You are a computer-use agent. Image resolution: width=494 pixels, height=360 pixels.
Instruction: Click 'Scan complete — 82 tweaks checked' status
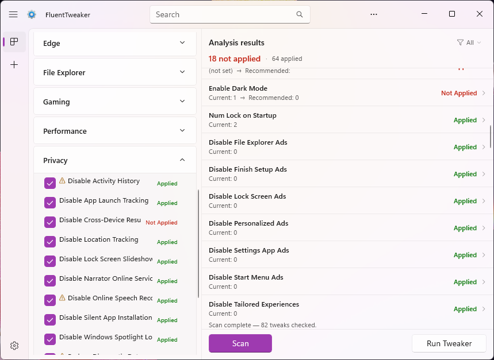(x=262, y=325)
